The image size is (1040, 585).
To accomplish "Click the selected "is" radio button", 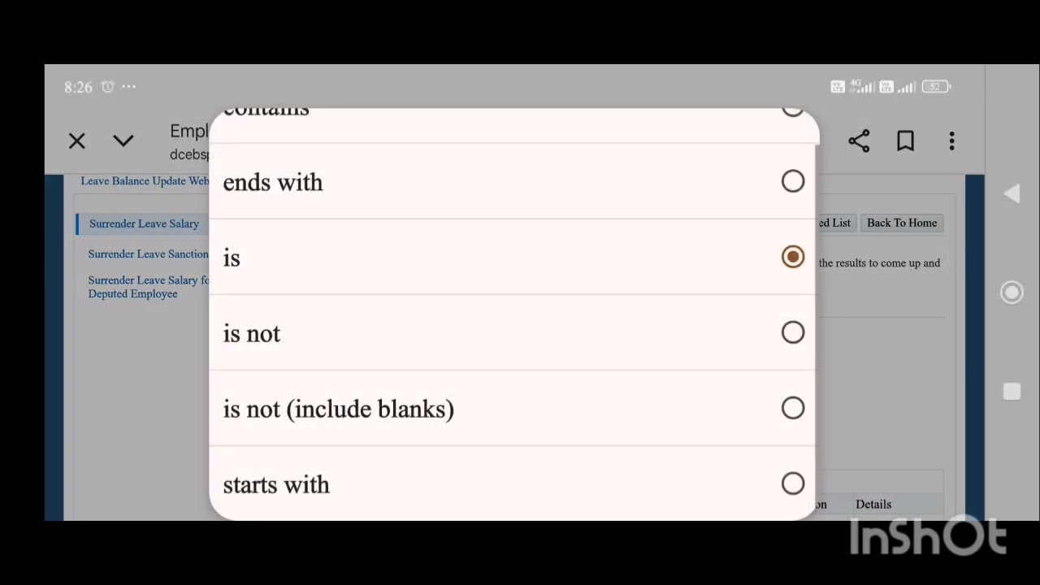I will click(793, 257).
